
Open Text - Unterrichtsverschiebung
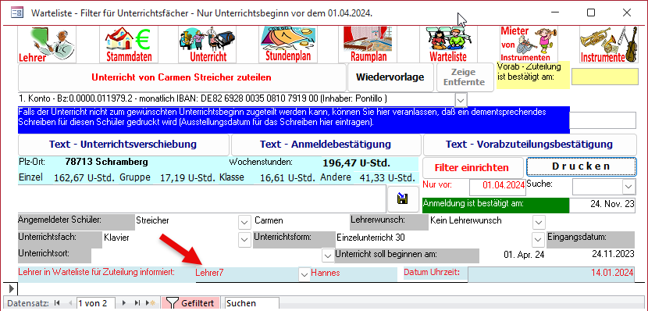pyautogui.click(x=123, y=145)
